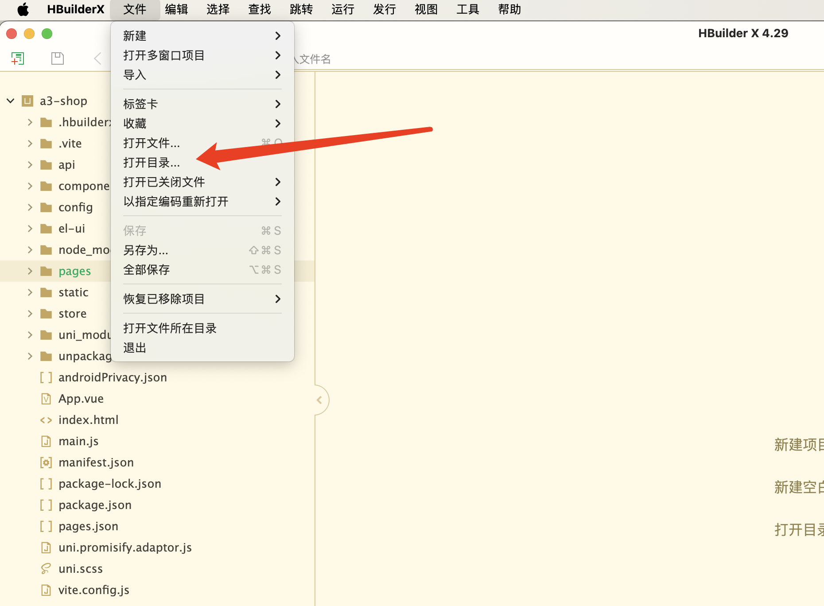Open the 收藏 submenu
The height and width of the screenshot is (606, 824).
(202, 124)
